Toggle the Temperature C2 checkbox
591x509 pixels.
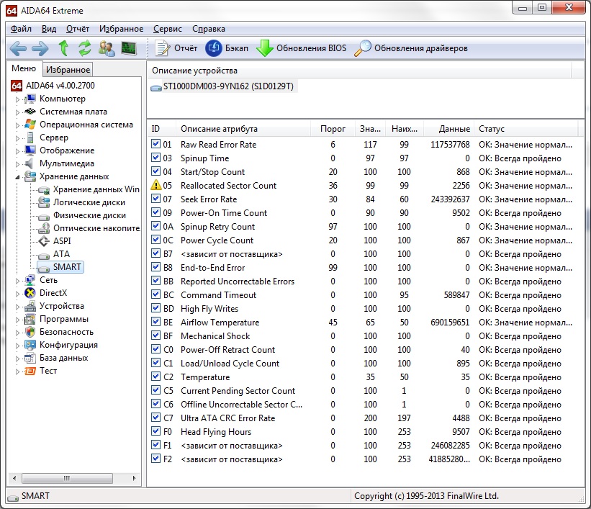(155, 377)
